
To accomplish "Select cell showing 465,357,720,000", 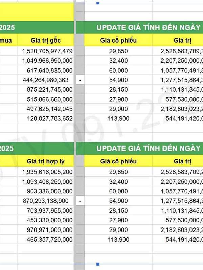I will click(49, 239).
